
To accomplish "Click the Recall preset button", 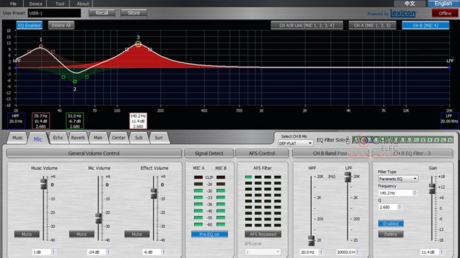I will pos(102,13).
